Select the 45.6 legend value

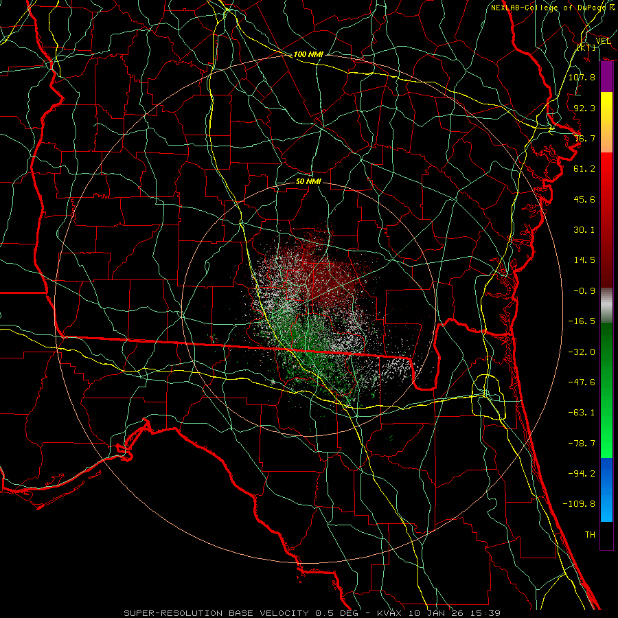click(584, 199)
